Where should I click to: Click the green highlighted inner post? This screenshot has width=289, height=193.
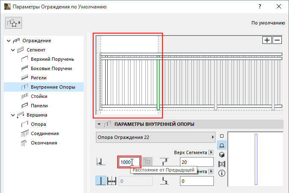point(158,83)
